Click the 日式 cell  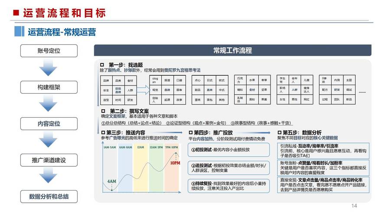click(x=210, y=80)
